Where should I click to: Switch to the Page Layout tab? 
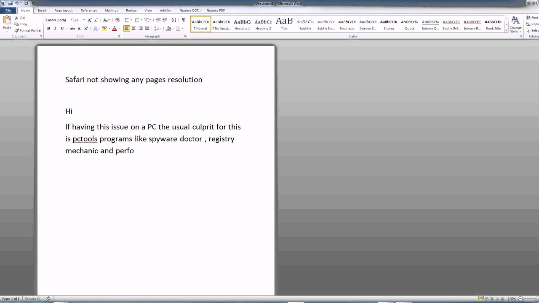pos(64,11)
